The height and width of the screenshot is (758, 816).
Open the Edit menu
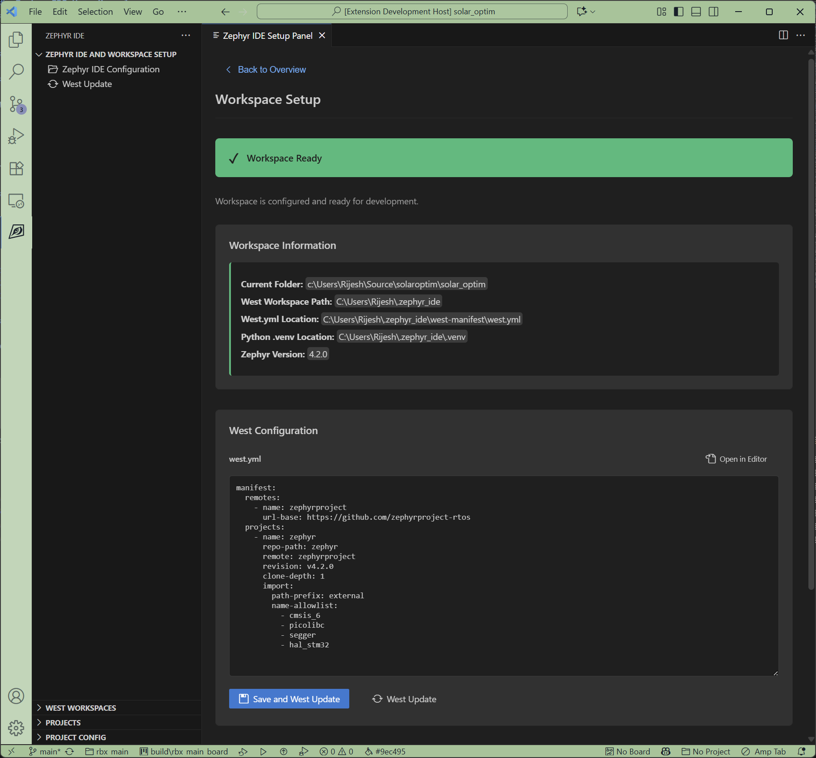click(x=60, y=12)
